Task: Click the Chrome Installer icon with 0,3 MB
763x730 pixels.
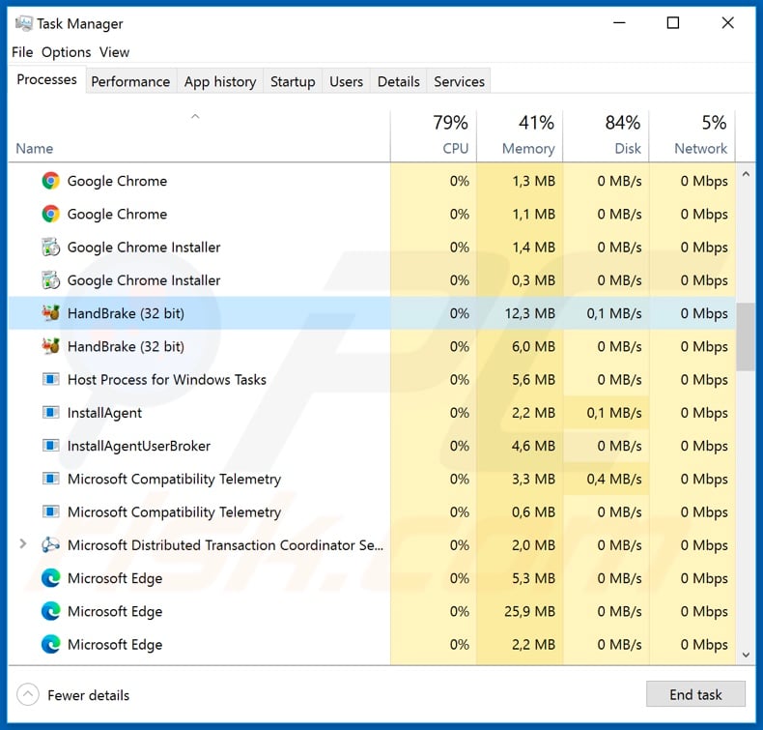Action: click(50, 280)
